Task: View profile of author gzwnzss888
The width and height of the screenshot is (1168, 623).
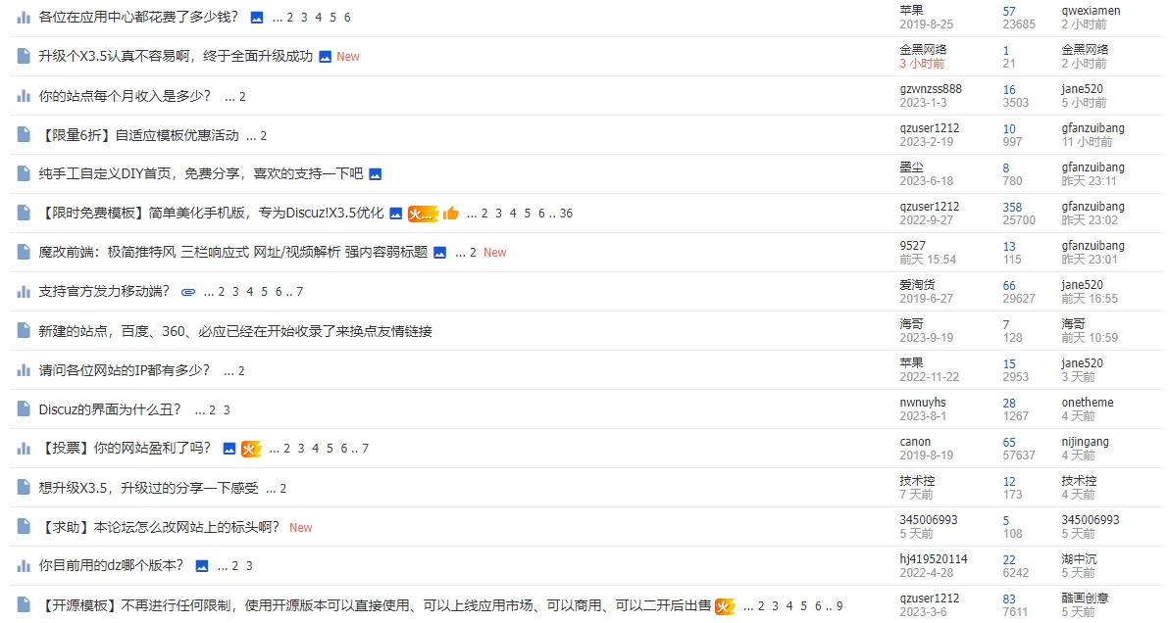Action: click(x=930, y=89)
